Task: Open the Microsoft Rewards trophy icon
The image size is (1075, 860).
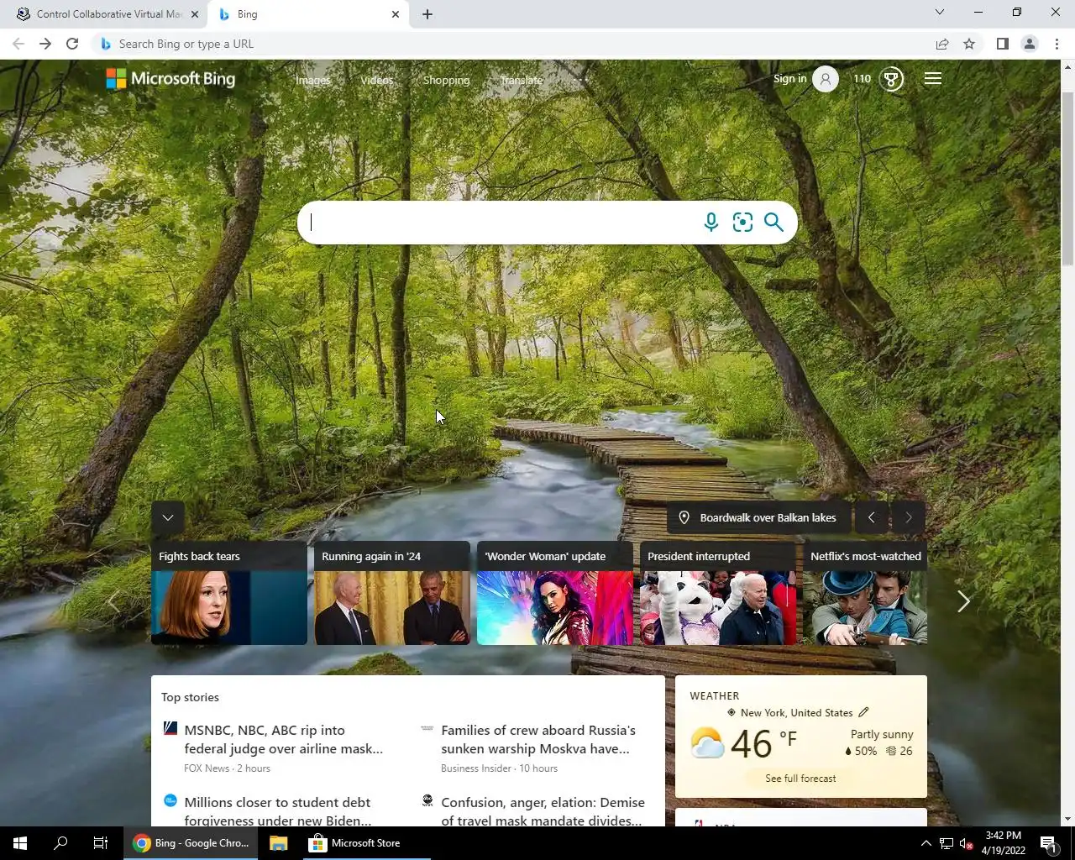Action: [x=891, y=79]
